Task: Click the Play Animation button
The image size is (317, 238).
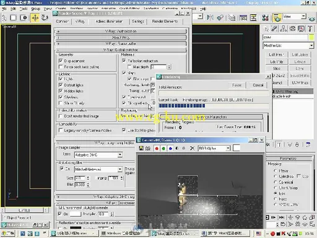Action: 274,218
